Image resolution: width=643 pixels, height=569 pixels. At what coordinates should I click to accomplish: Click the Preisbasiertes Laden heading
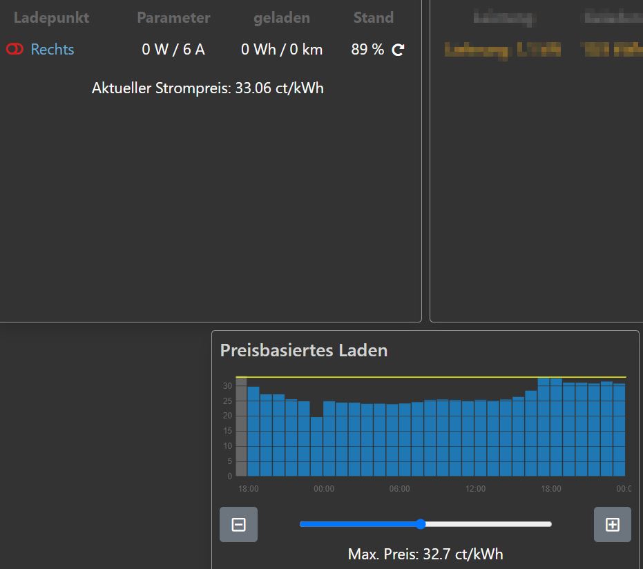click(303, 350)
